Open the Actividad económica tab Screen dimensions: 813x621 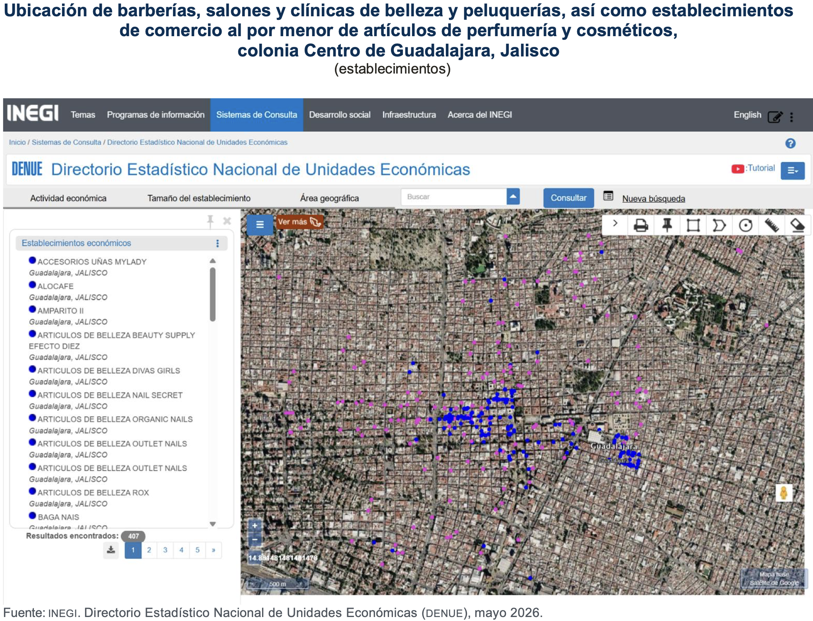point(68,198)
